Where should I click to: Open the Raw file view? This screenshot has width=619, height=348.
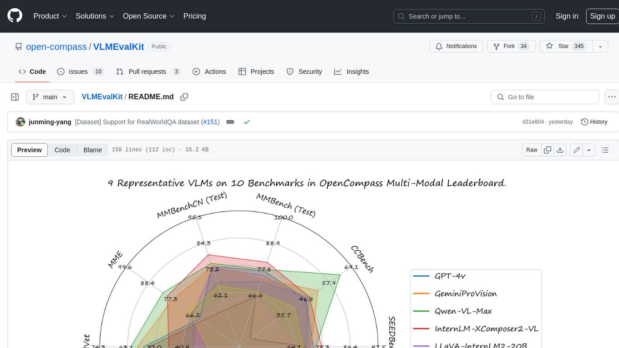point(532,150)
